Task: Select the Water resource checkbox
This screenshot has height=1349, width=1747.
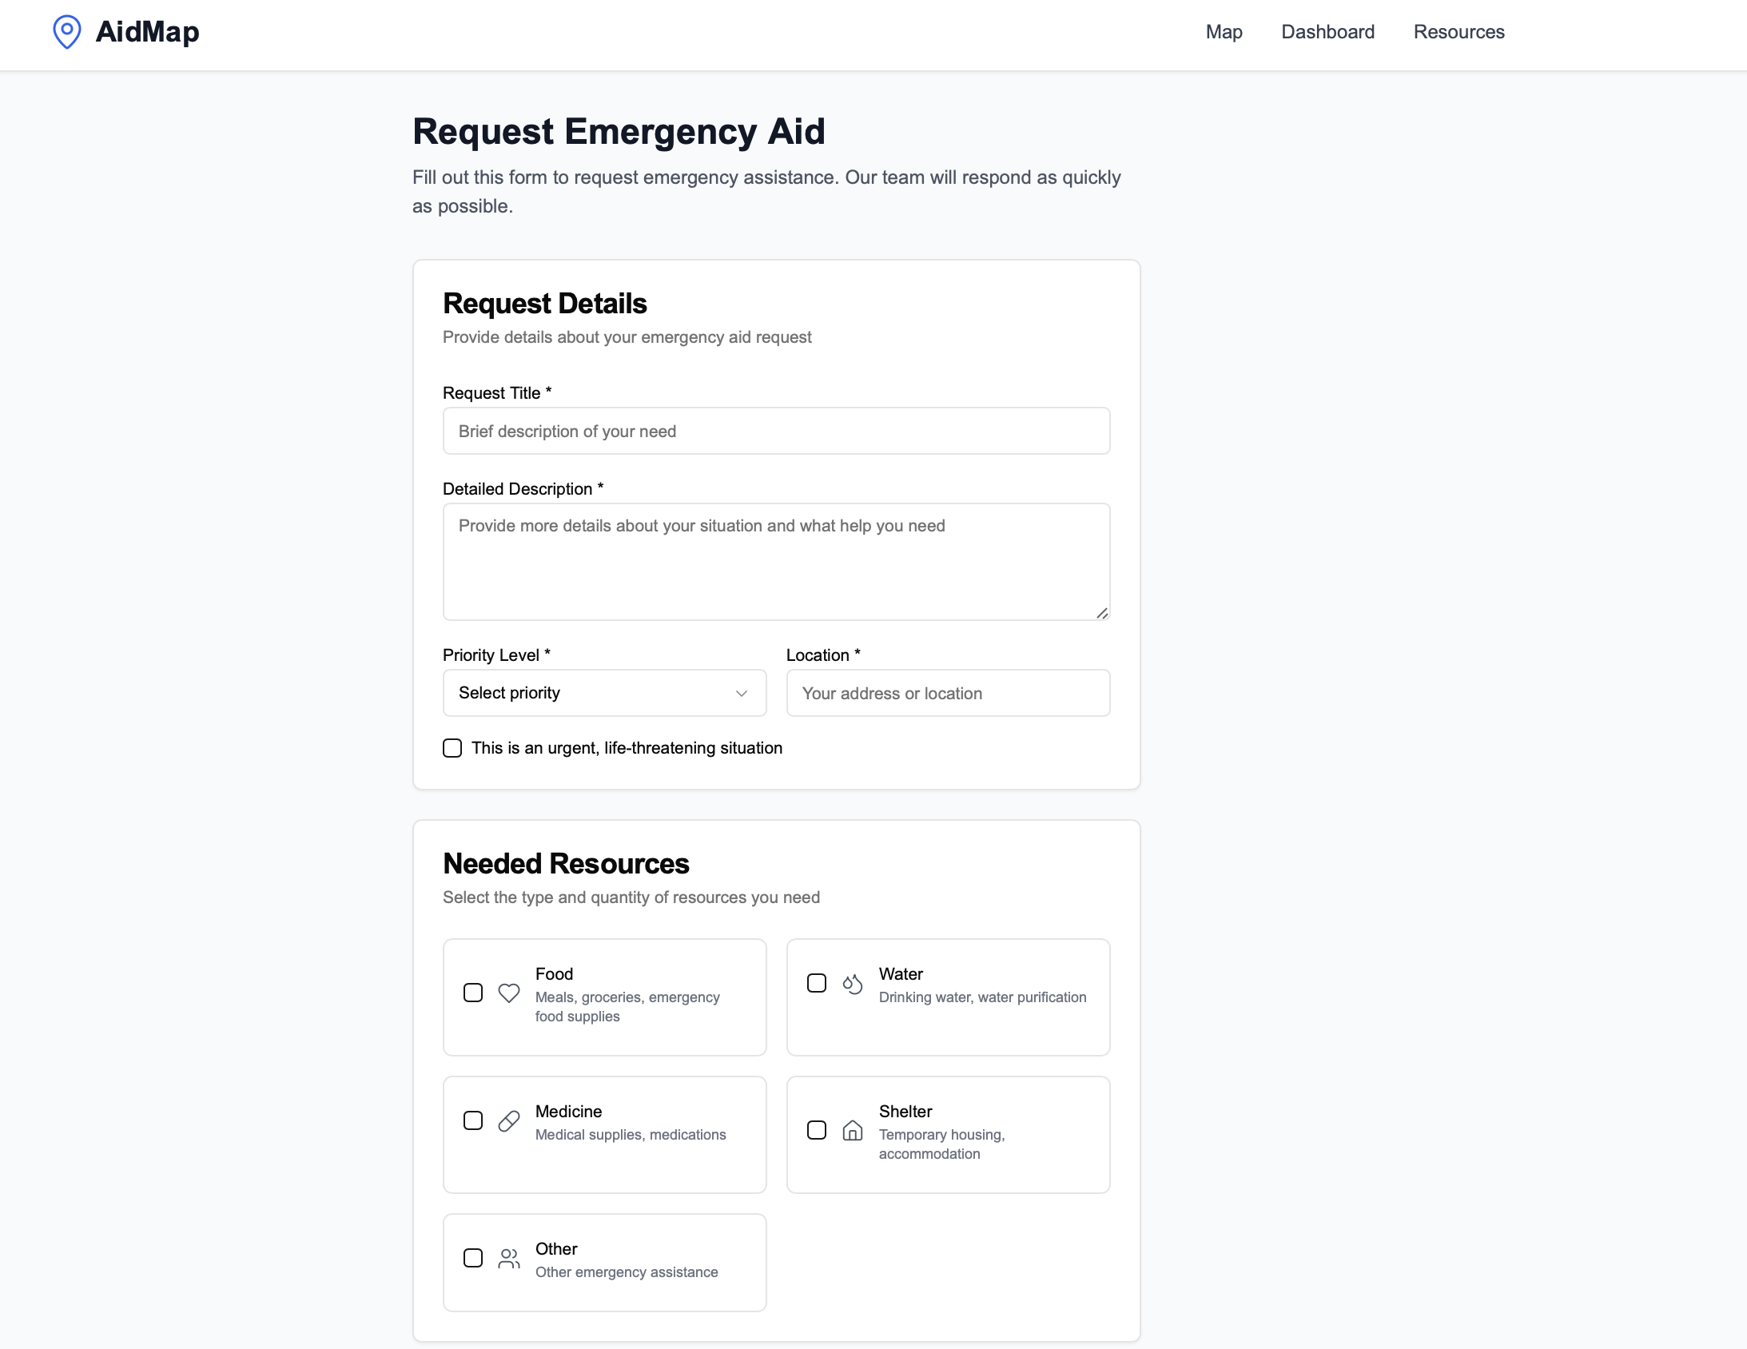Action: [816, 983]
